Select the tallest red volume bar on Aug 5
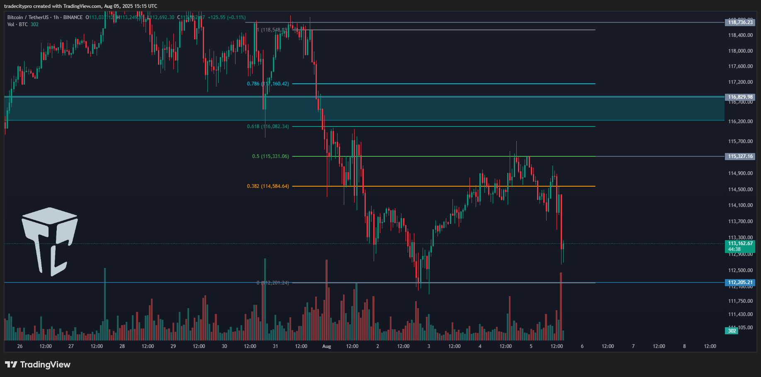Image resolution: width=761 pixels, height=377 pixels. coord(561,307)
